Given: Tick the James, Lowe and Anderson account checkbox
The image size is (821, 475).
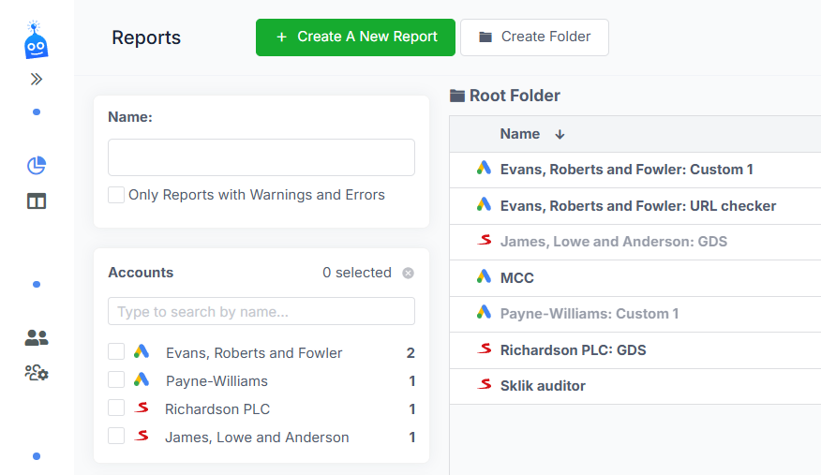Looking at the screenshot, I should click(x=116, y=436).
